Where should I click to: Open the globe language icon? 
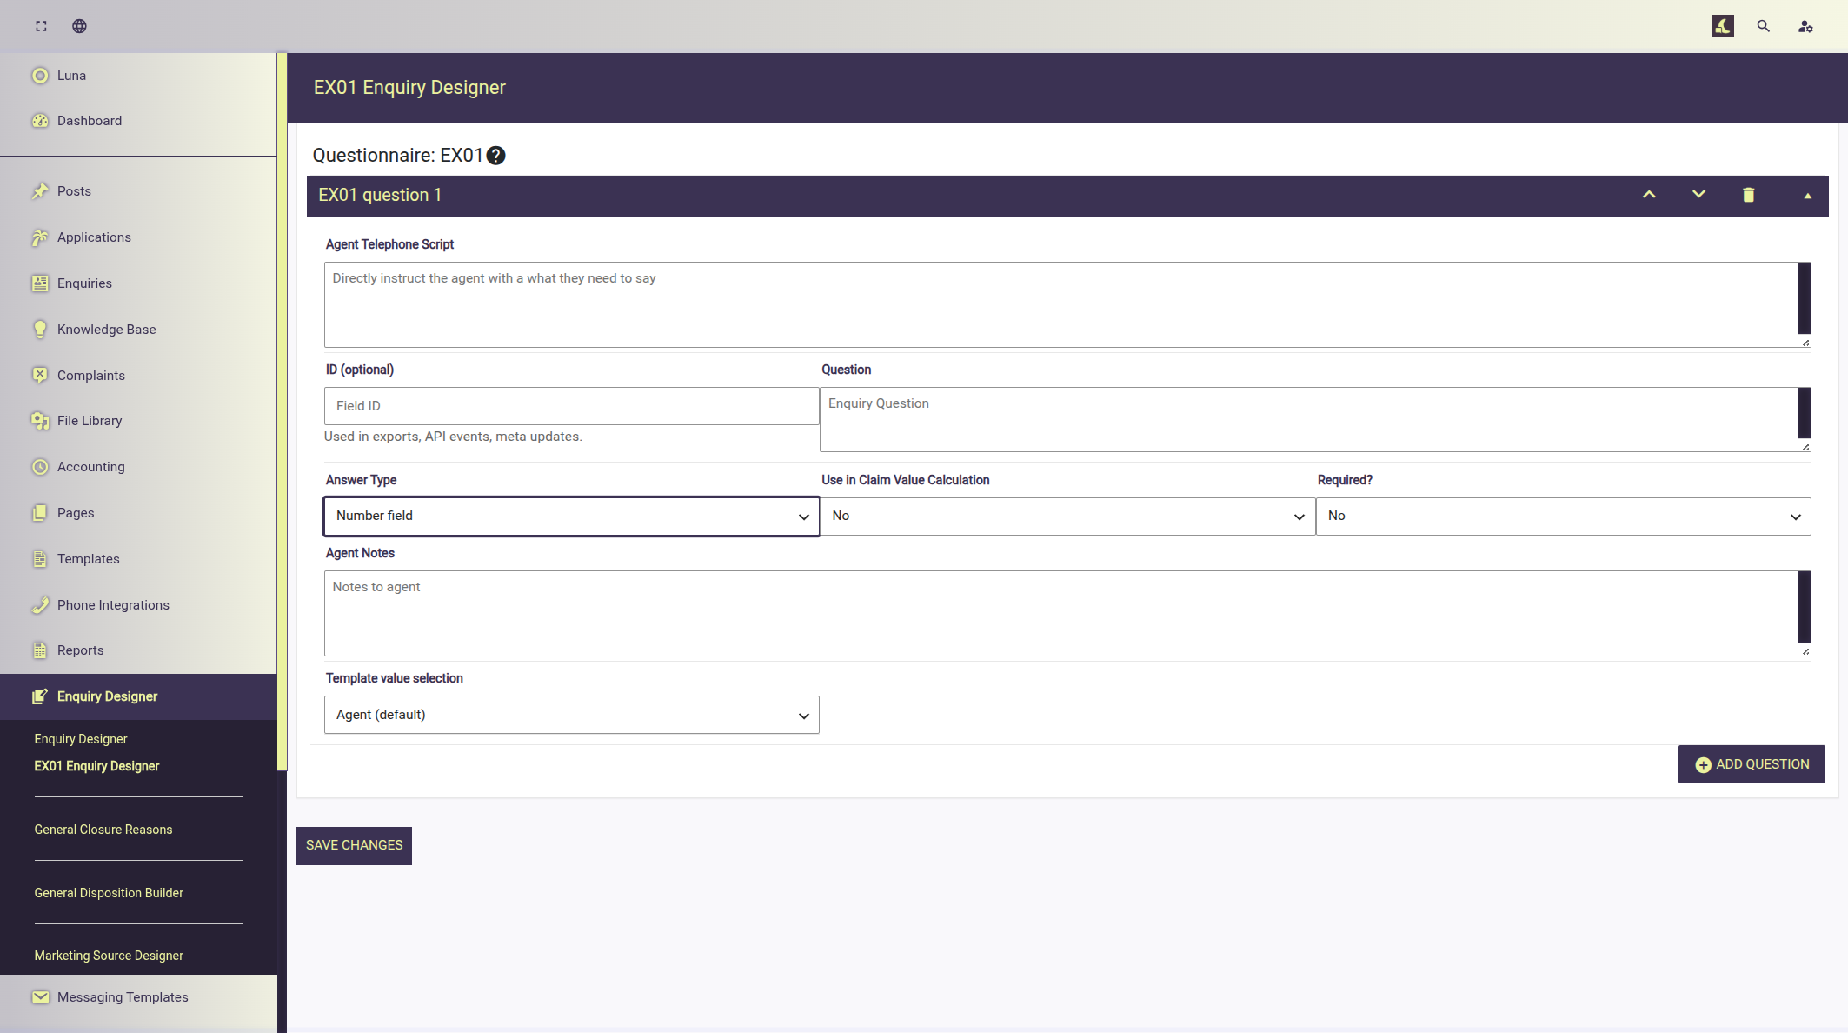coord(79,26)
